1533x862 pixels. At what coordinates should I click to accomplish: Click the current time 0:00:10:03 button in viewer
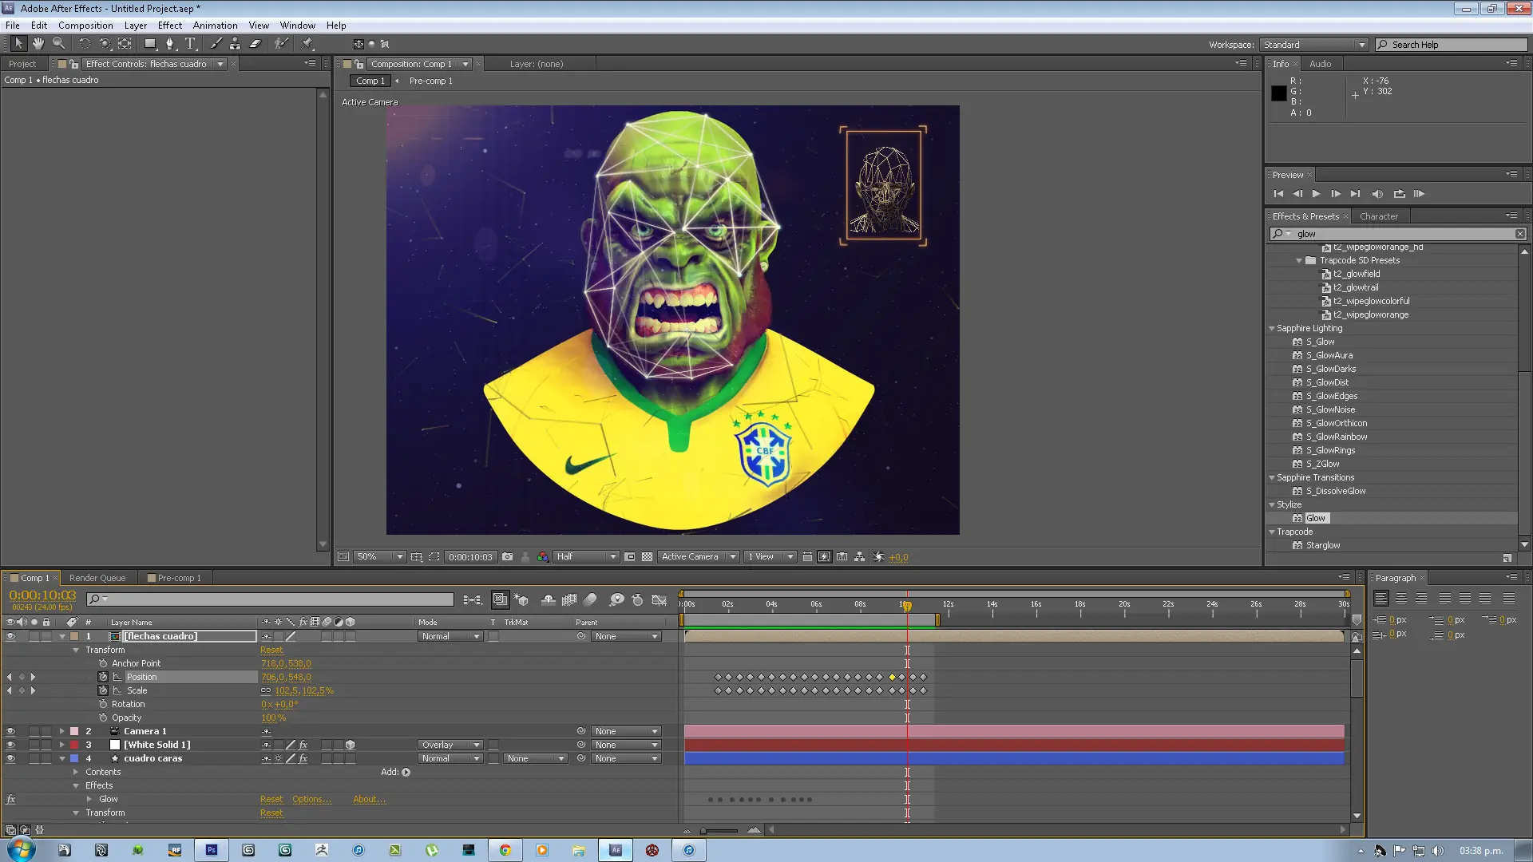(470, 557)
